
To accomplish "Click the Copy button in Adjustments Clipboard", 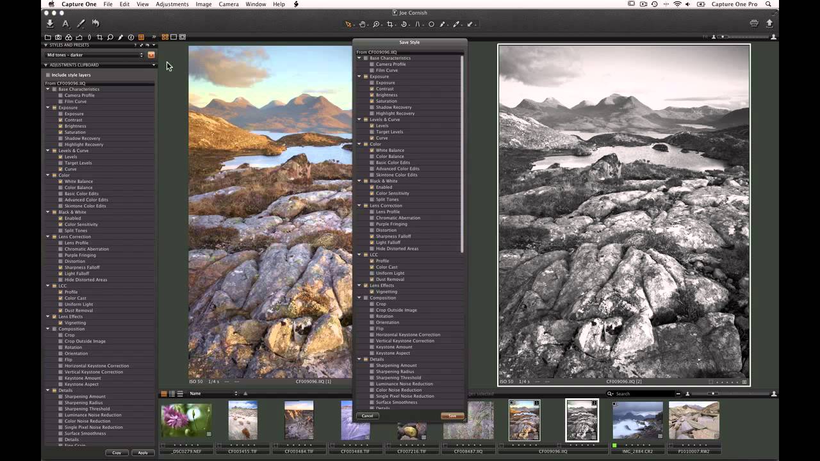I will 117,453.
